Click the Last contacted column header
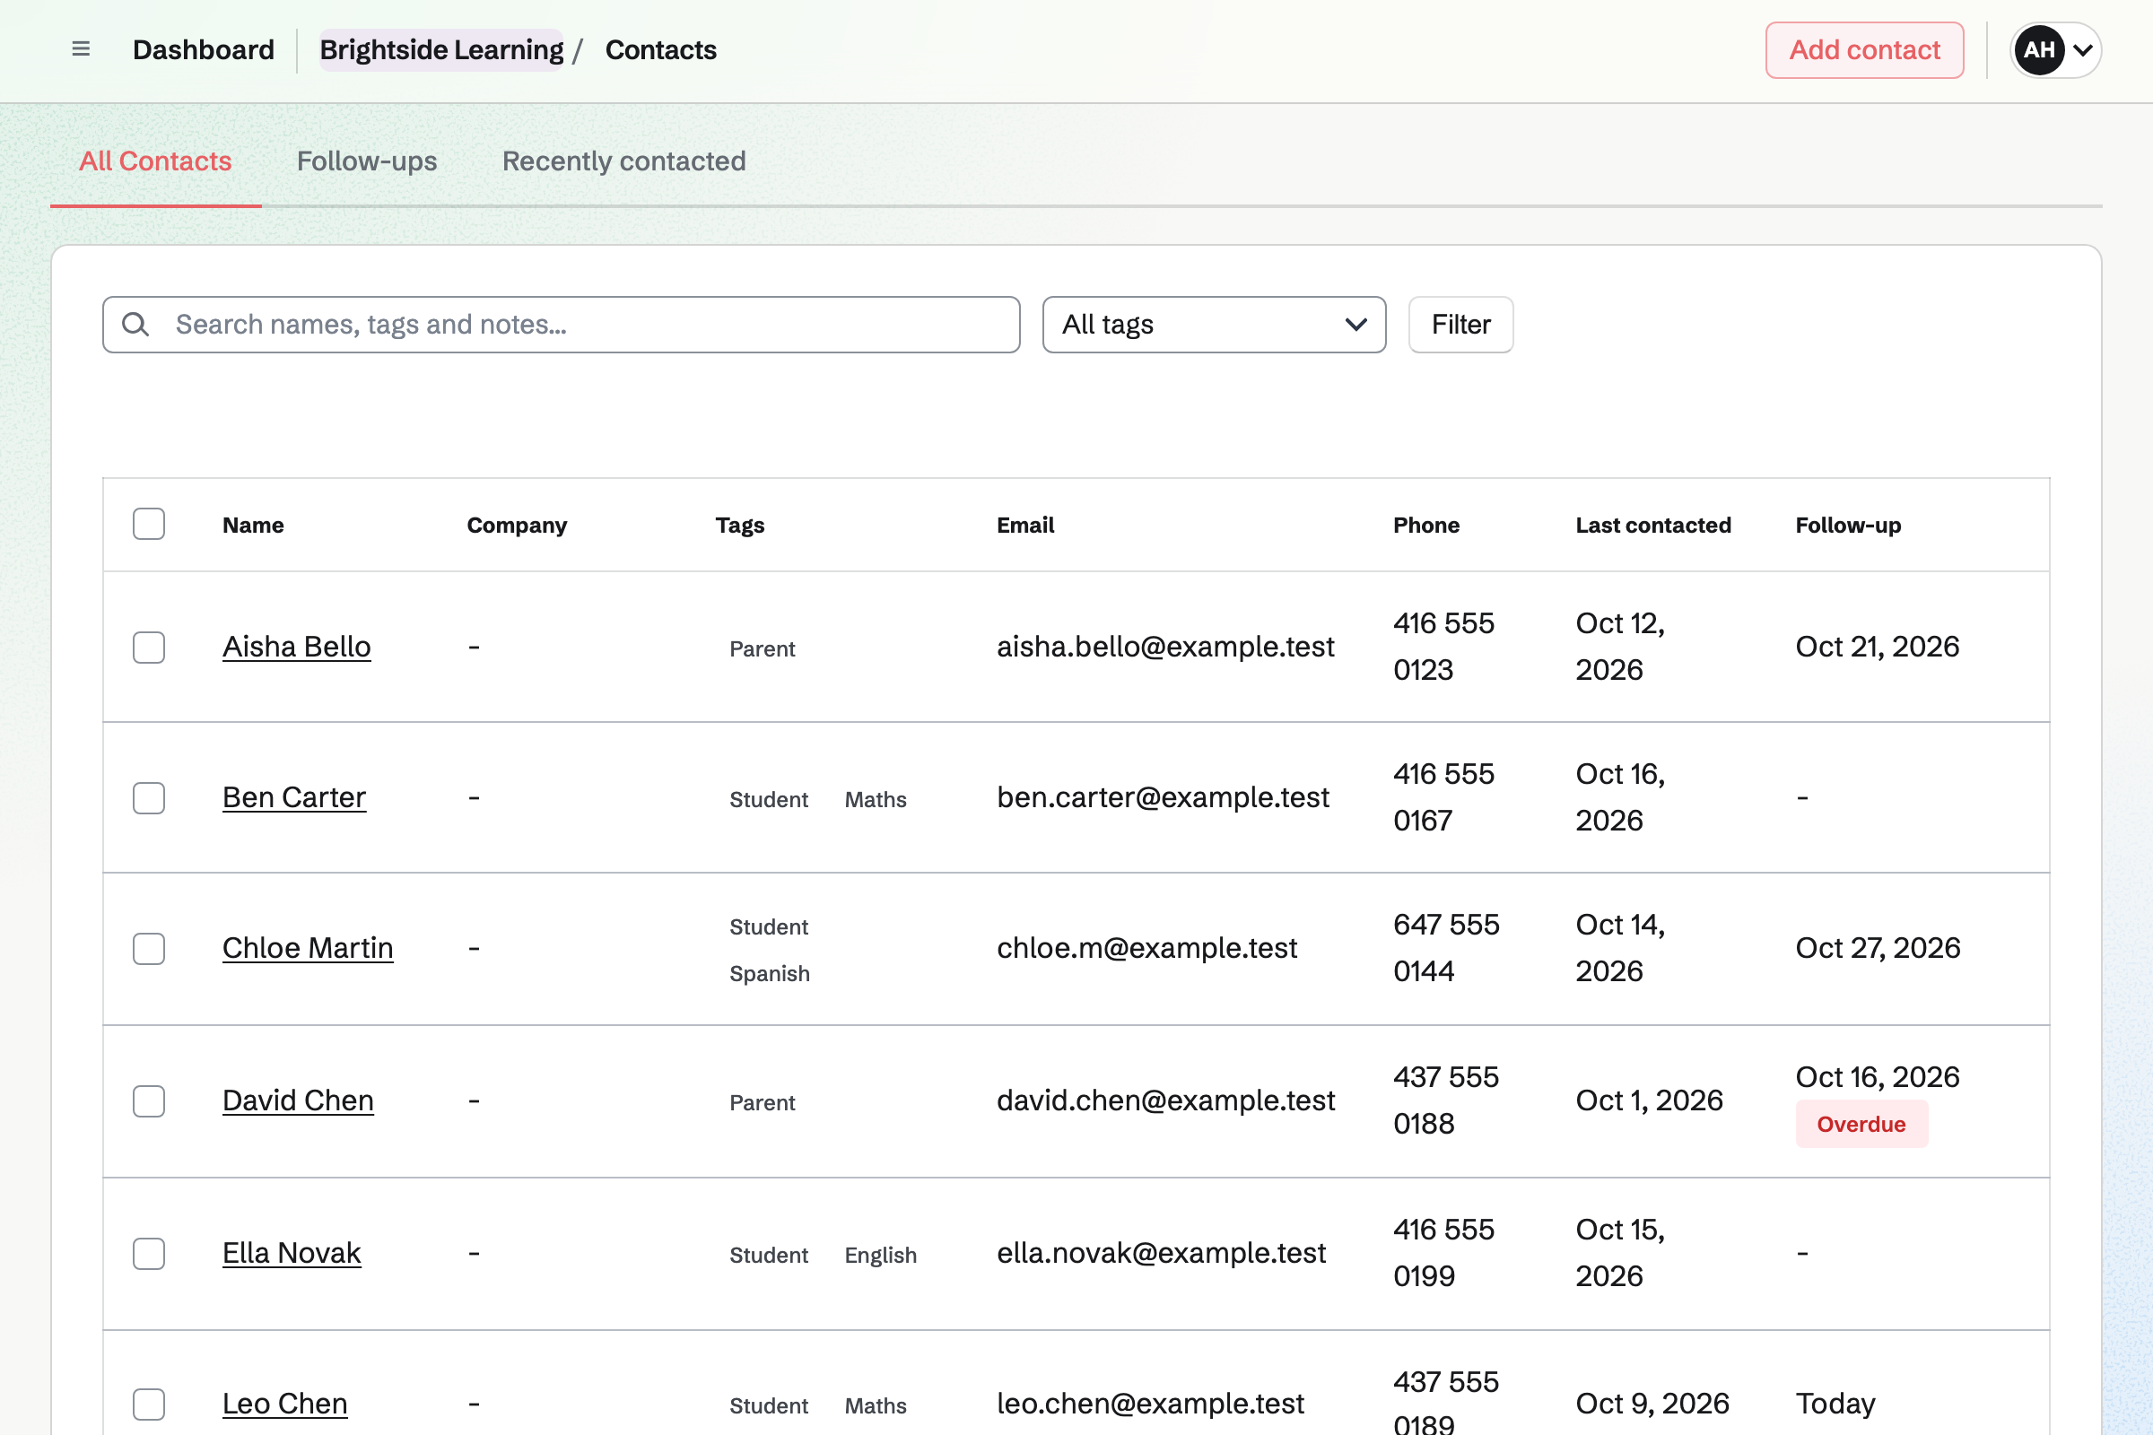 coord(1653,525)
